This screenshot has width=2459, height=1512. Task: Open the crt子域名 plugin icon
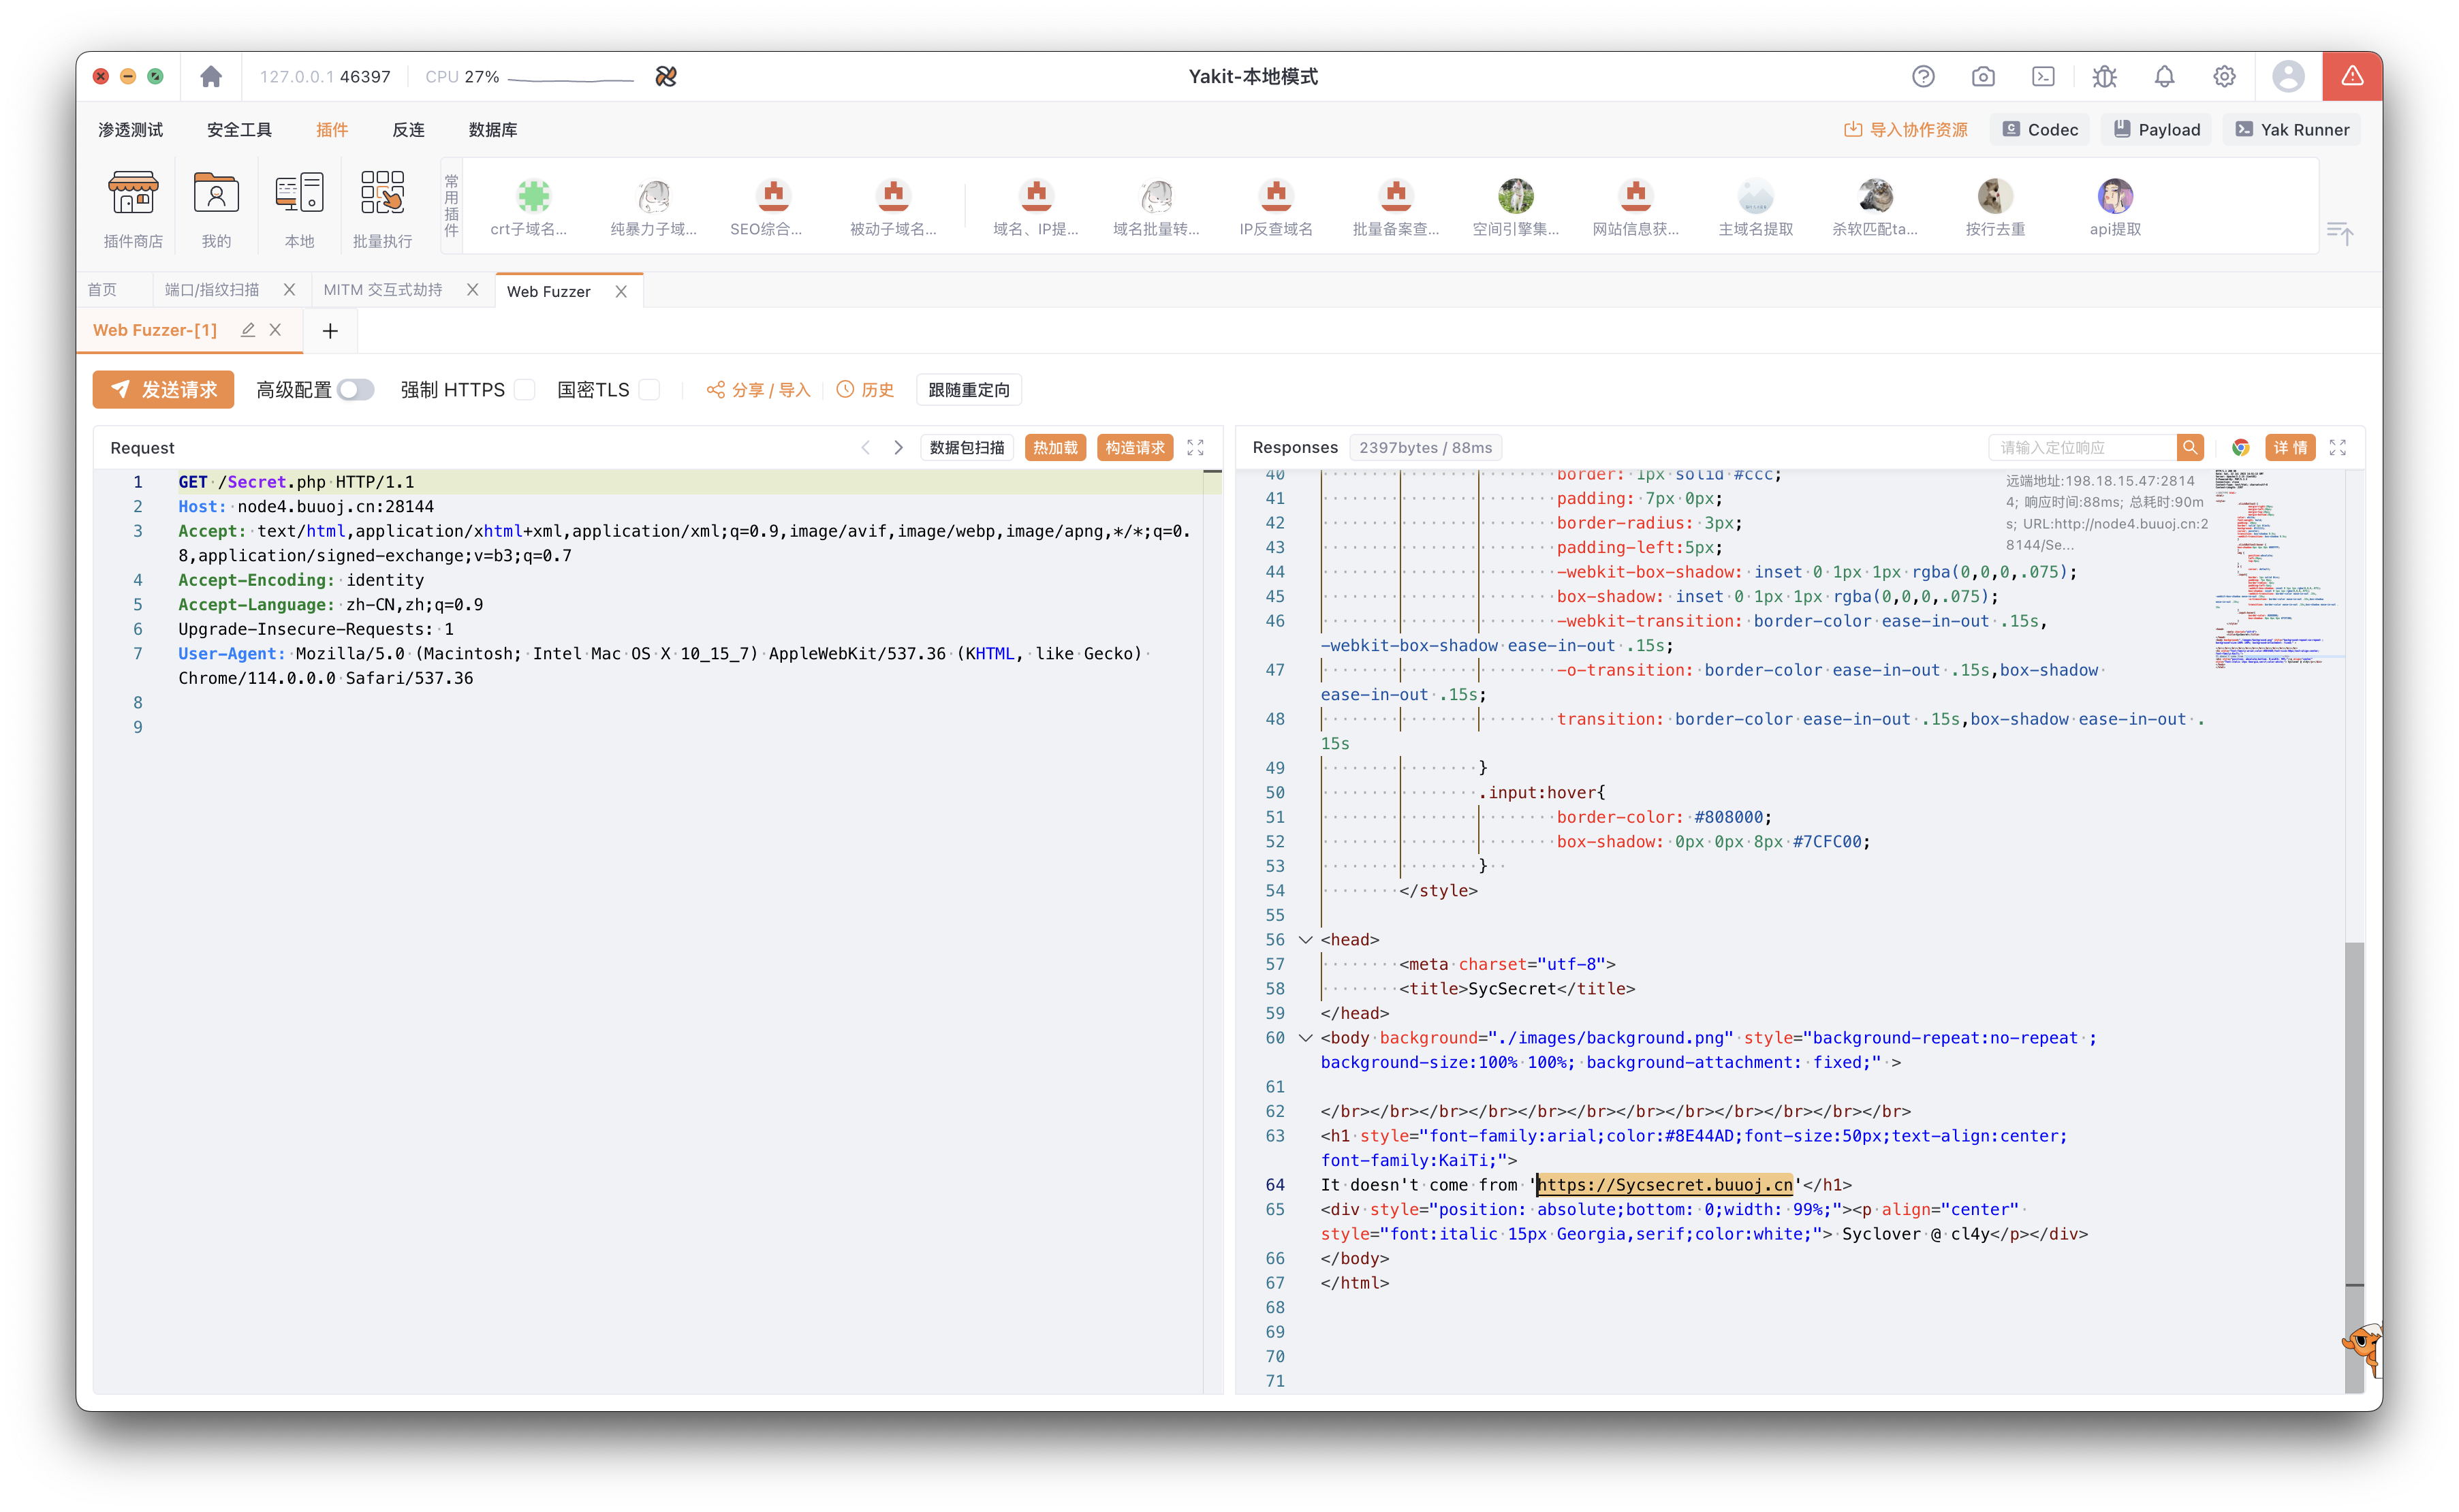pos(533,196)
